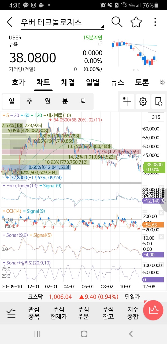Select the minute 분 chart period

pos(65,101)
